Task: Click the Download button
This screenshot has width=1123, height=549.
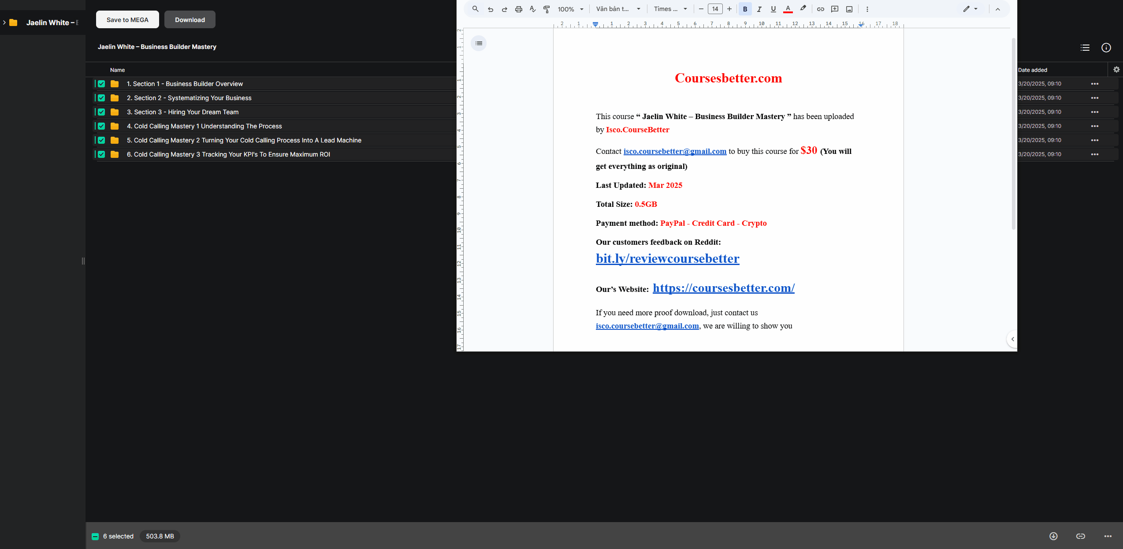Action: click(x=190, y=19)
